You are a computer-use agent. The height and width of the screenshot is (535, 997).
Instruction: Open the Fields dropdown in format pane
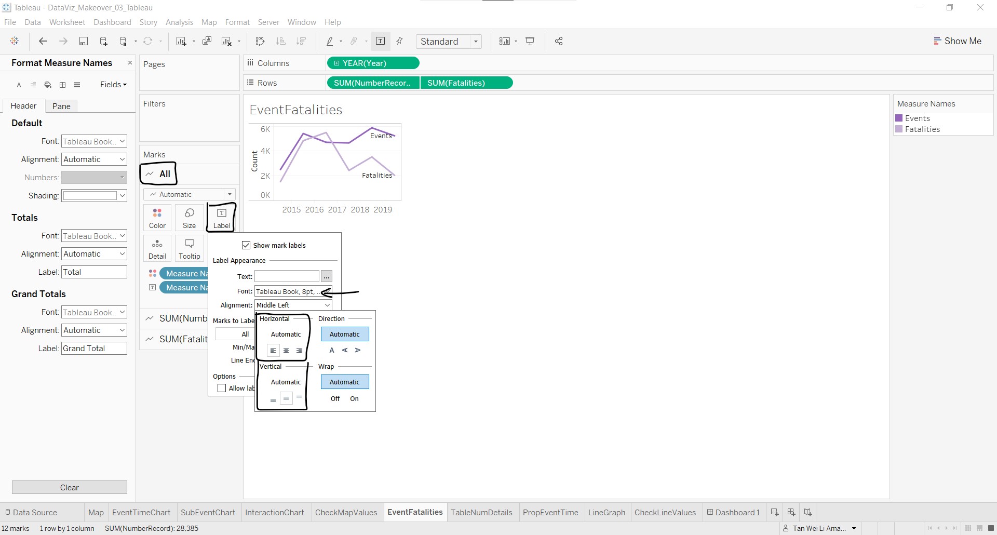tap(113, 85)
